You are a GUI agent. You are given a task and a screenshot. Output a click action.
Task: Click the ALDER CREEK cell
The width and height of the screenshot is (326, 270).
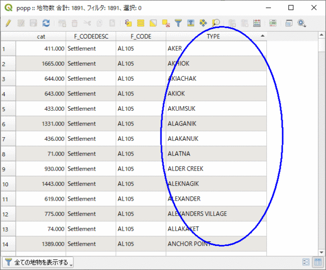[x=216, y=169]
